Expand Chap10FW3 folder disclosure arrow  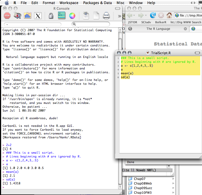click(173, 192)
